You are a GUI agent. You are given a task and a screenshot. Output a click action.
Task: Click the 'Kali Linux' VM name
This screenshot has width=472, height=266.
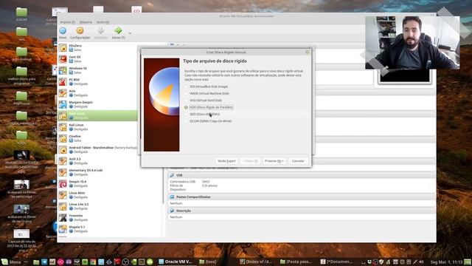pyautogui.click(x=76, y=125)
